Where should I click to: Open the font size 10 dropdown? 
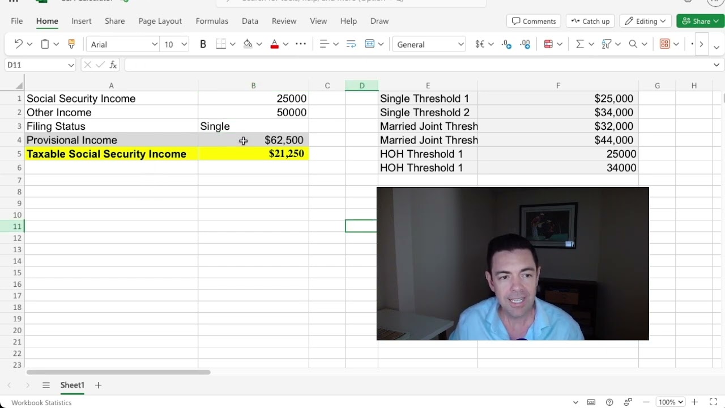click(x=184, y=44)
